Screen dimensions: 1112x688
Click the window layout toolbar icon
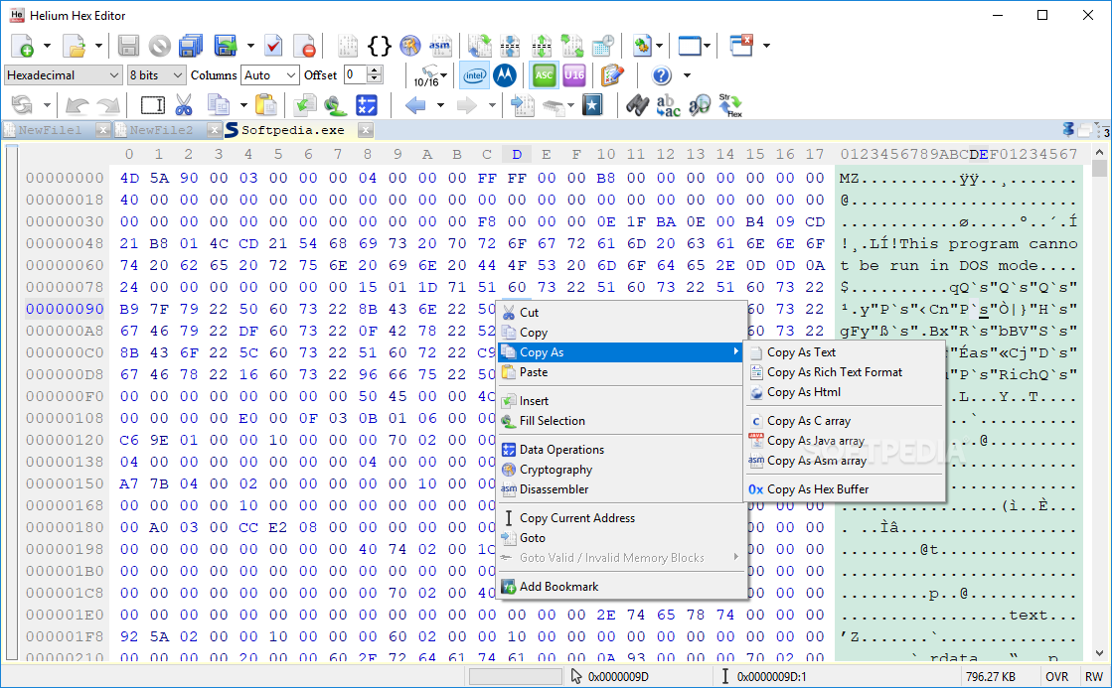tap(690, 46)
